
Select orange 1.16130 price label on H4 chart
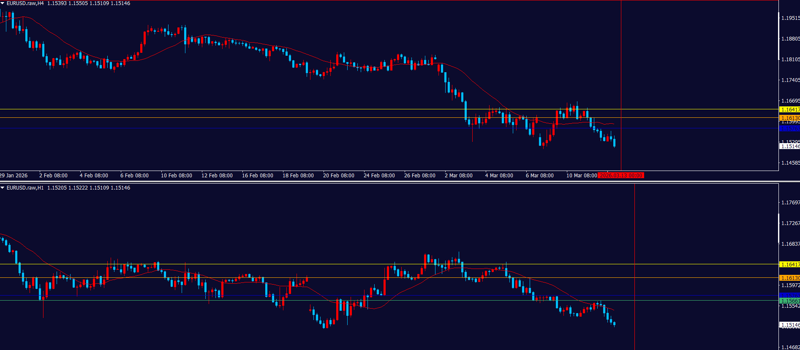click(789, 118)
